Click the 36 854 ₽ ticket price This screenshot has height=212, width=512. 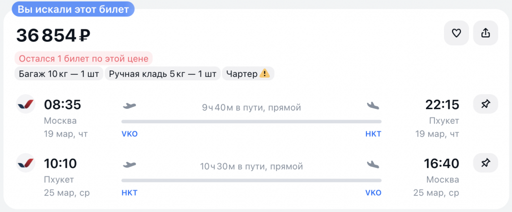53,35
